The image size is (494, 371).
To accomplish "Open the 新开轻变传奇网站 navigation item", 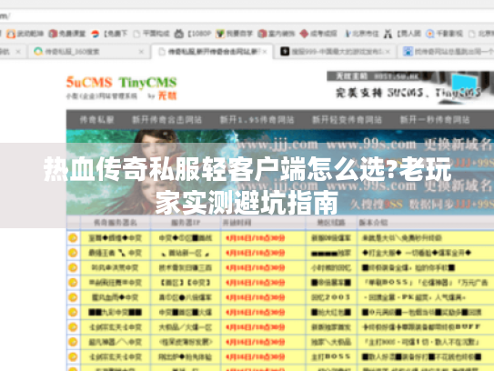I will click(347, 120).
